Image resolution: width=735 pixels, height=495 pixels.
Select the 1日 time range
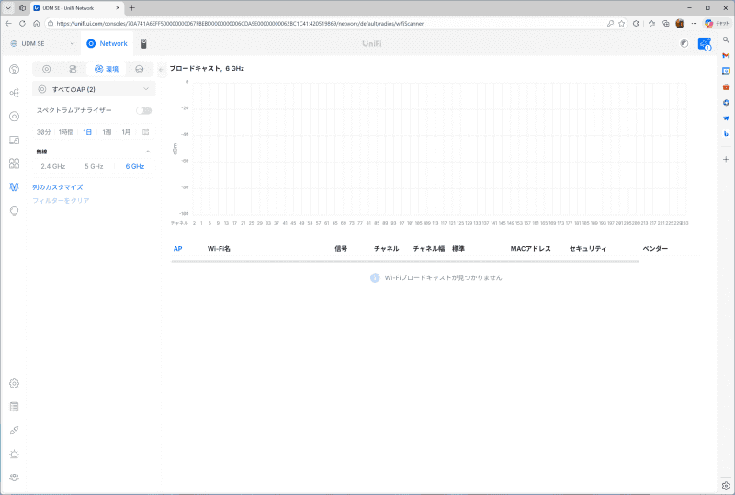pyautogui.click(x=87, y=132)
